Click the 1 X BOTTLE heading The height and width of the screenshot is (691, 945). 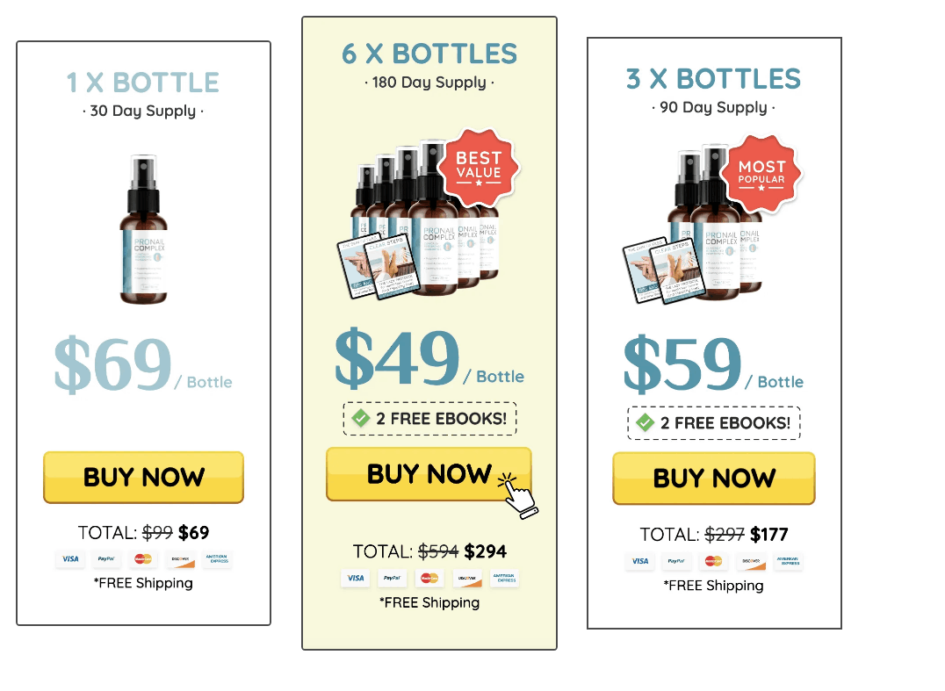click(x=143, y=83)
